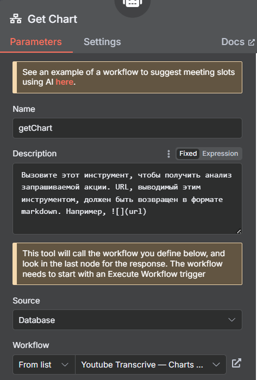Open selected workflow in new tab icon
The height and width of the screenshot is (380, 257).
(236, 363)
